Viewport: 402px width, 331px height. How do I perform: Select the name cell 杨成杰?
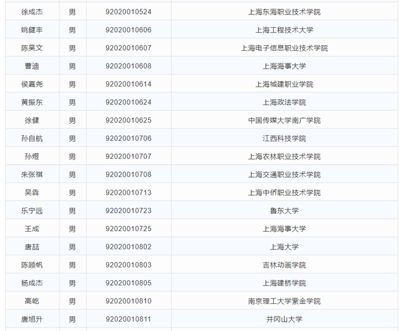click(x=32, y=283)
